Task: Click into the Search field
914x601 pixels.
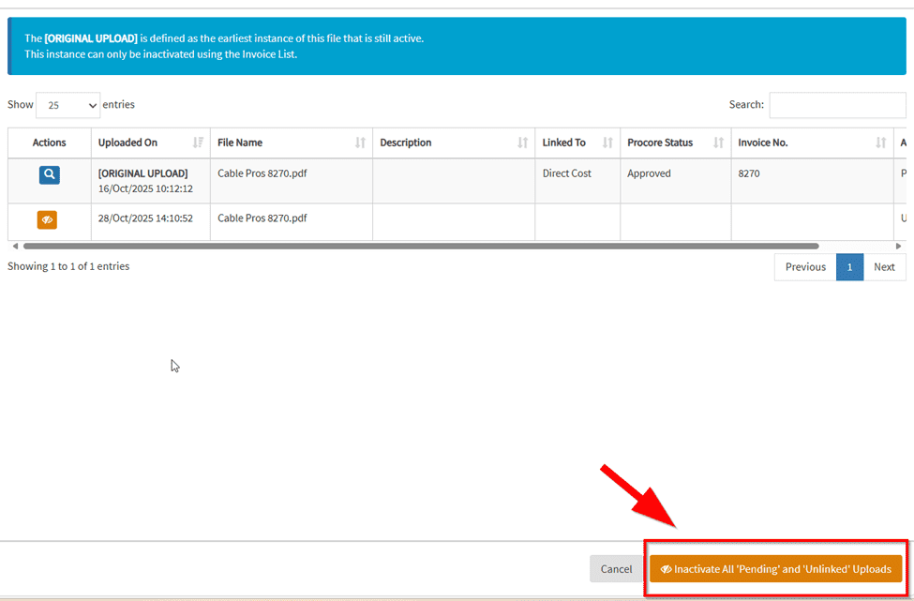Action: pyautogui.click(x=837, y=105)
